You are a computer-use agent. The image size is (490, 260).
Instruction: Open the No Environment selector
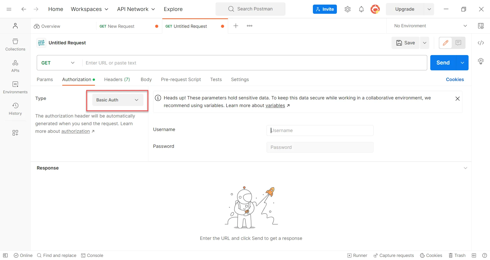click(430, 26)
